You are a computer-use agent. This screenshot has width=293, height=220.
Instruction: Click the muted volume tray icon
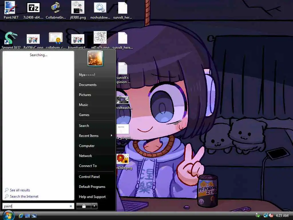click(271, 216)
